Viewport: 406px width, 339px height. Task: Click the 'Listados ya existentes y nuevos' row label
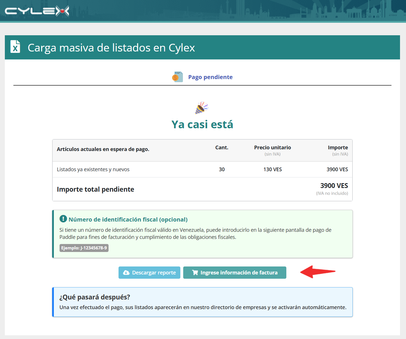click(93, 169)
